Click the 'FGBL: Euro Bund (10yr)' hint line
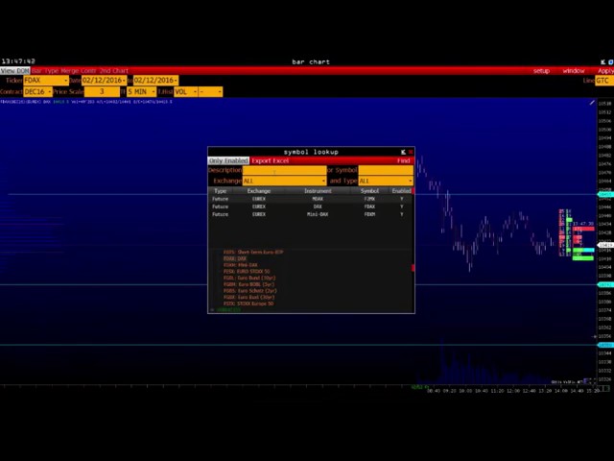 tap(249, 278)
